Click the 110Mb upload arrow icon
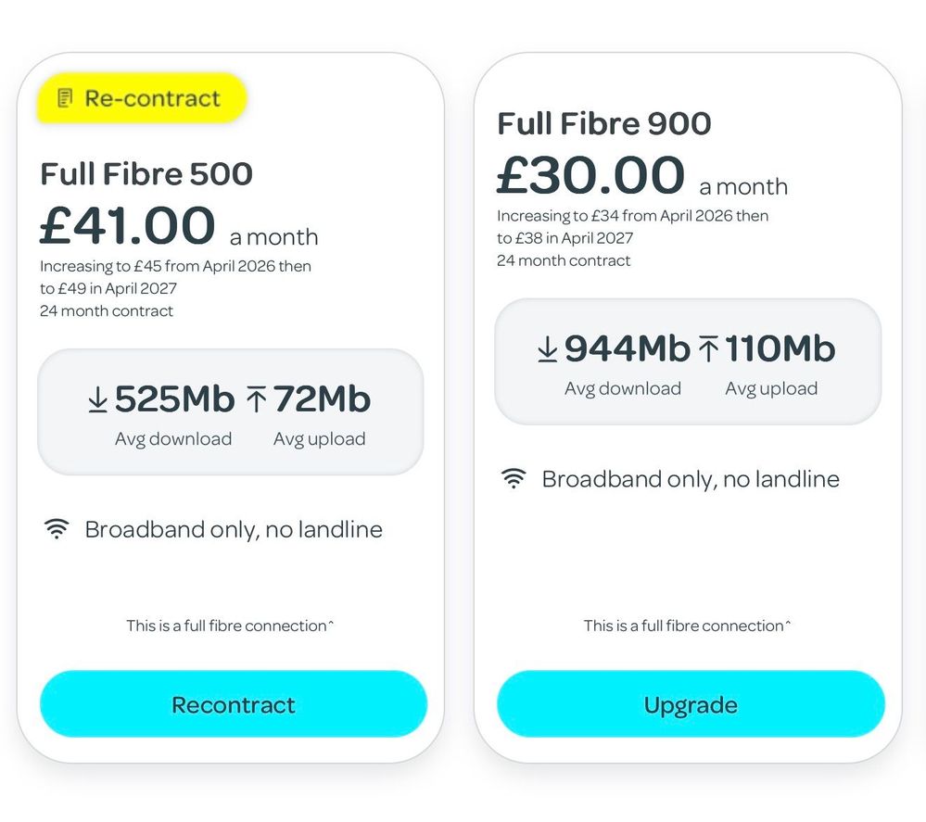This screenshot has height=822, width=926. click(x=708, y=349)
